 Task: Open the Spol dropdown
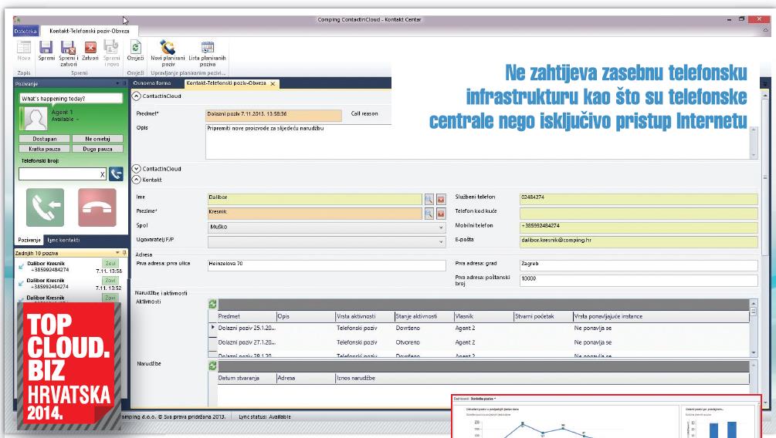pyautogui.click(x=442, y=227)
